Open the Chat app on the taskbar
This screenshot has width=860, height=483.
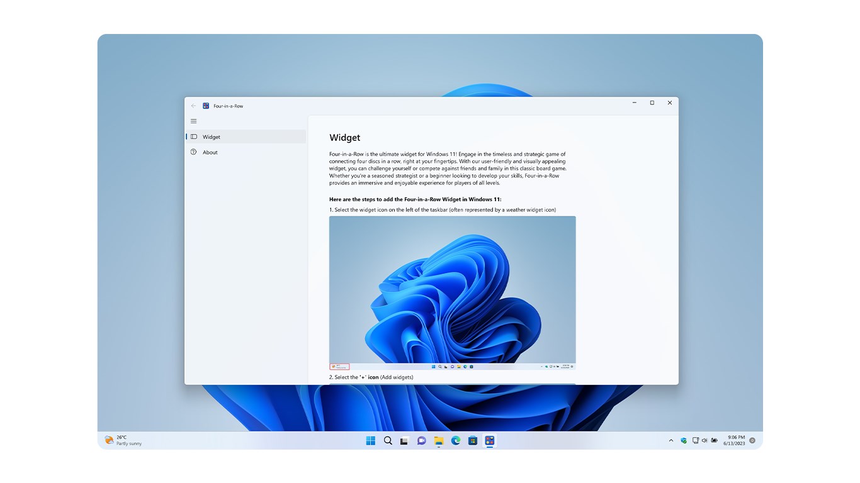pyautogui.click(x=422, y=441)
